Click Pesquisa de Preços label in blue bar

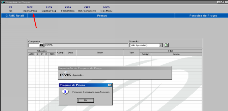[203, 16]
